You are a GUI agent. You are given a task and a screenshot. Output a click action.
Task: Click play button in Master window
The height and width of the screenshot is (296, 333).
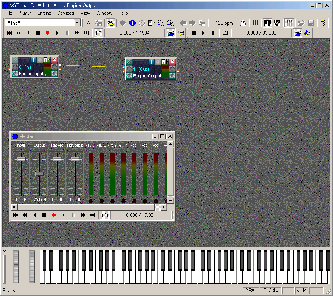[64, 215]
